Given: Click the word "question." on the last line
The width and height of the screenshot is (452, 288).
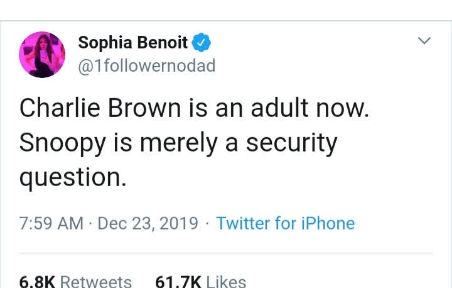Looking at the screenshot, I should pos(73,178).
